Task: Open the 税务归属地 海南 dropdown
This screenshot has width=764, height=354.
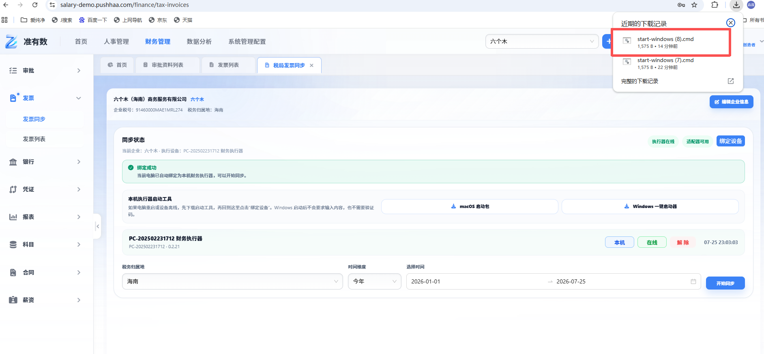Action: click(232, 281)
